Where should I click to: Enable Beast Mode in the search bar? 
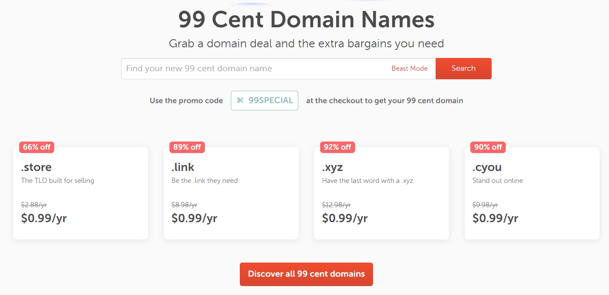(x=409, y=69)
